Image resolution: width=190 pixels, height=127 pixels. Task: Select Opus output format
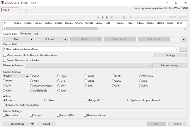pos(89,81)
